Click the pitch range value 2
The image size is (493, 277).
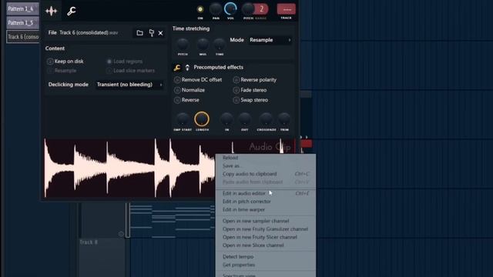[x=262, y=9]
